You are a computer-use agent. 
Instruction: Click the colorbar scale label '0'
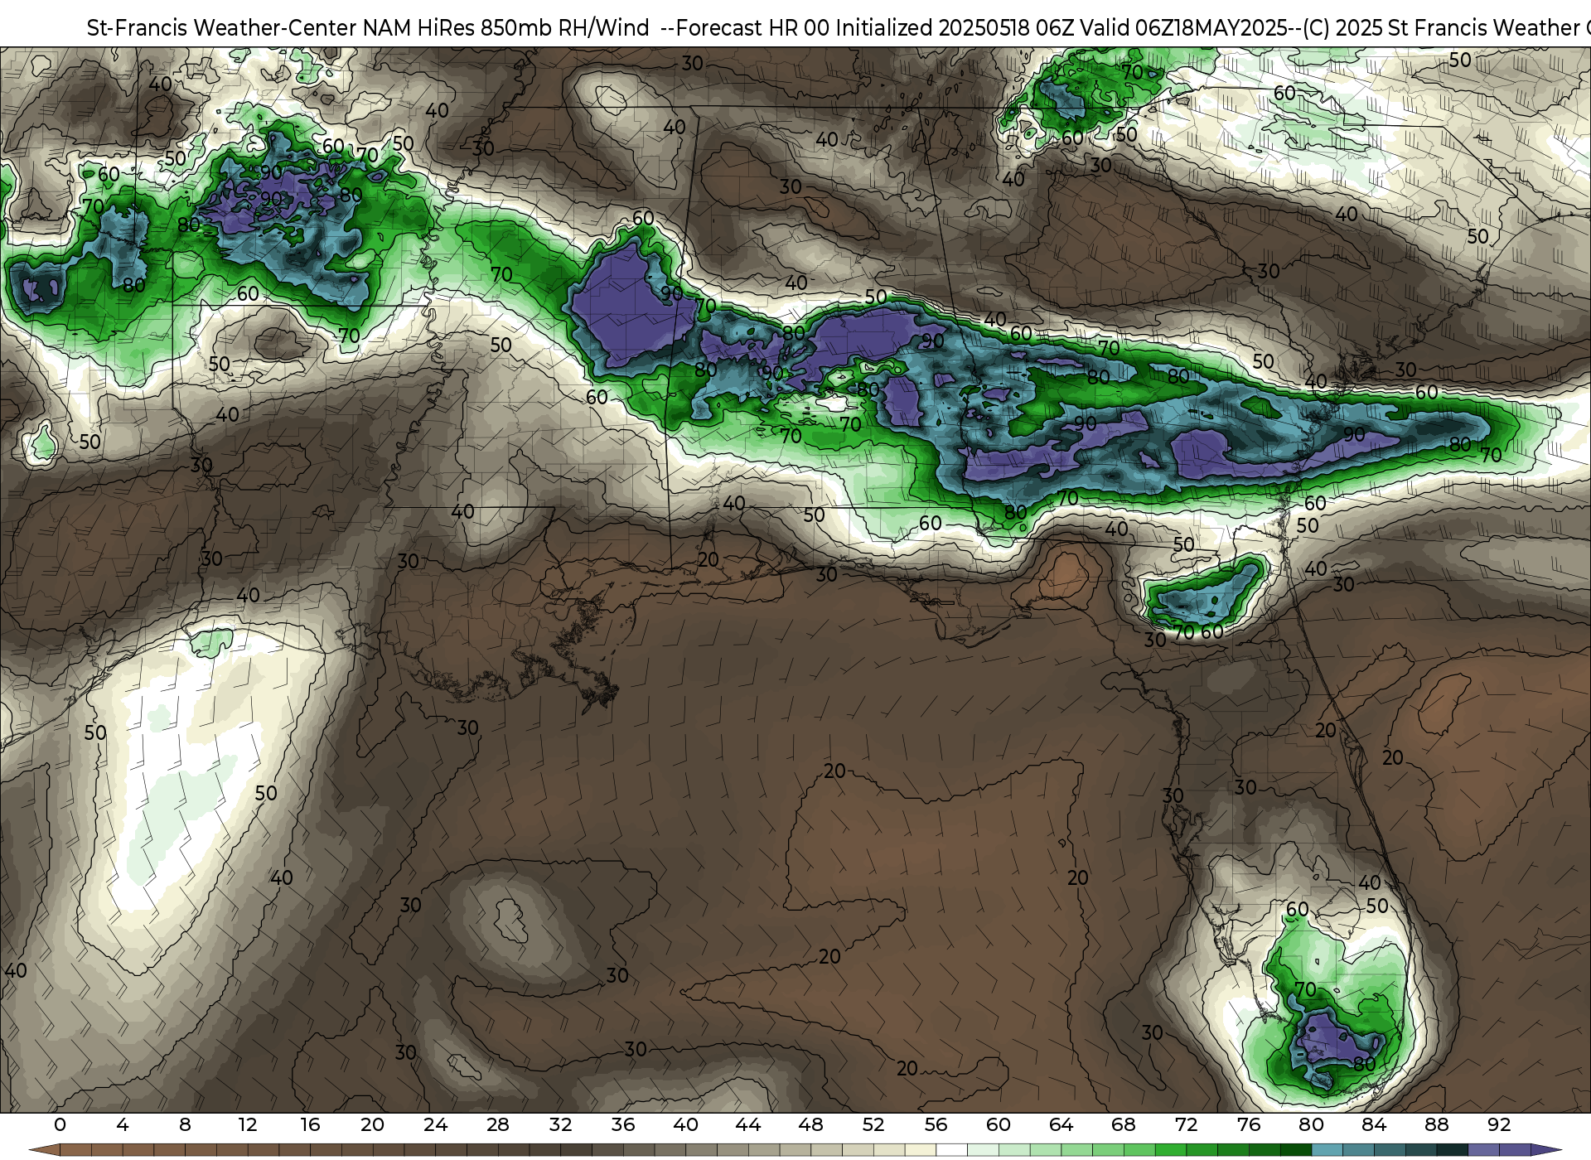click(x=60, y=1124)
